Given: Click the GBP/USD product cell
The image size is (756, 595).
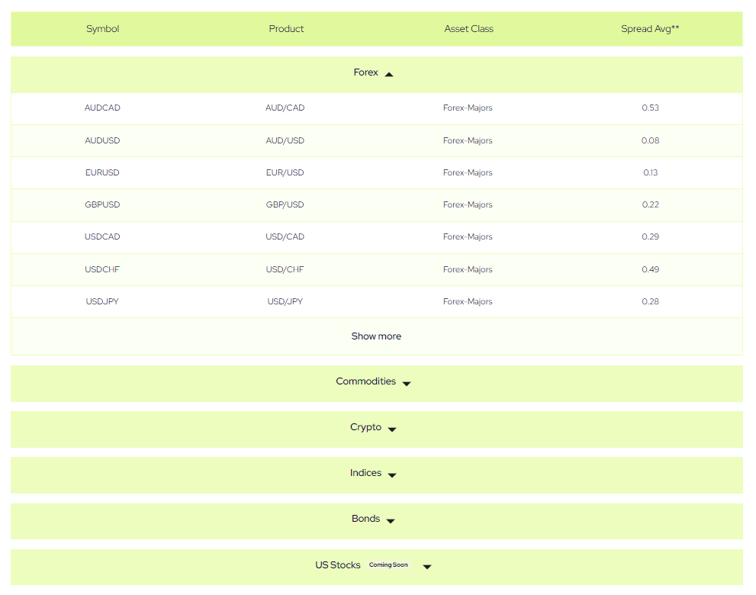Looking at the screenshot, I should [x=285, y=205].
